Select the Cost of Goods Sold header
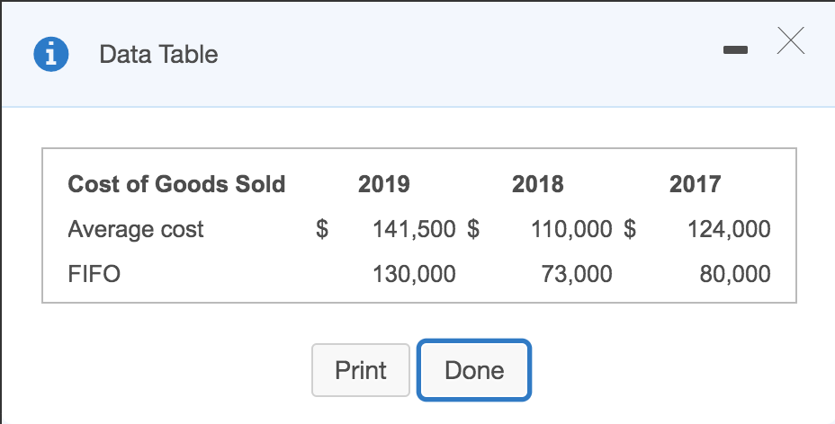This screenshot has height=424, width=835. [176, 184]
